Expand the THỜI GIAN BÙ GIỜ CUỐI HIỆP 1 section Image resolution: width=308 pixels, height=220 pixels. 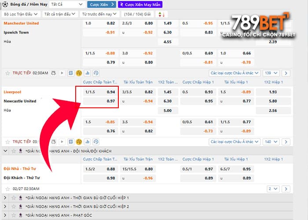(x=5, y=198)
